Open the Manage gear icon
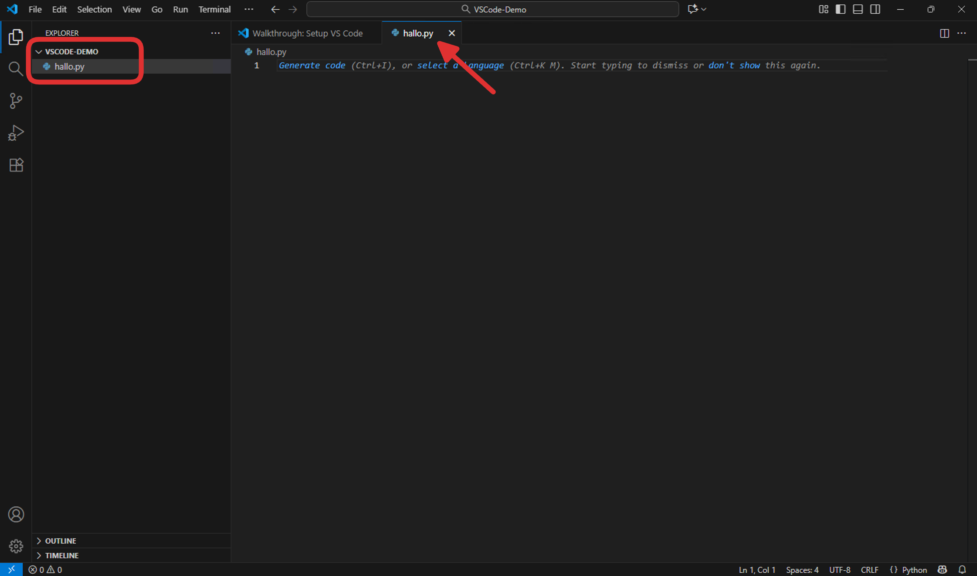Screen dimensions: 977x576 coord(16,546)
